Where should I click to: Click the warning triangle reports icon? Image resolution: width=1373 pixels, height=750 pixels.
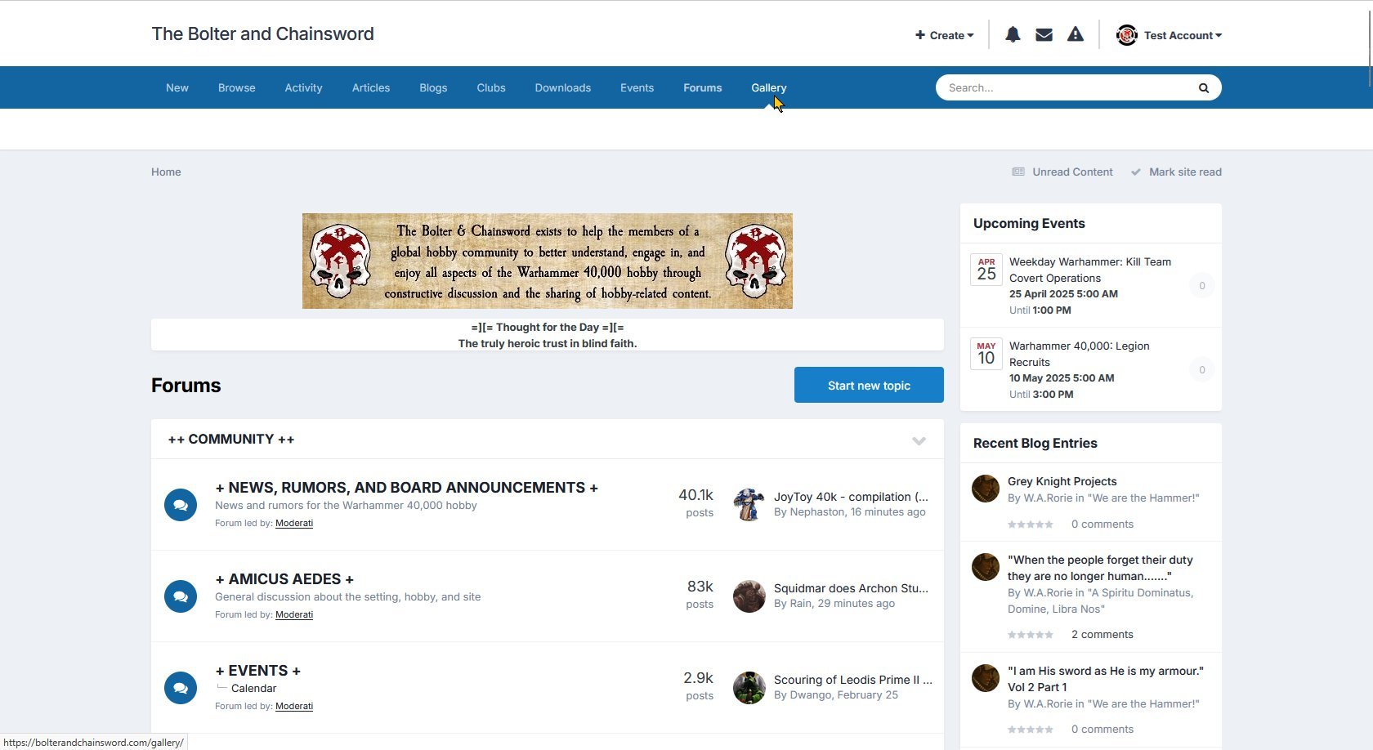[1076, 34]
